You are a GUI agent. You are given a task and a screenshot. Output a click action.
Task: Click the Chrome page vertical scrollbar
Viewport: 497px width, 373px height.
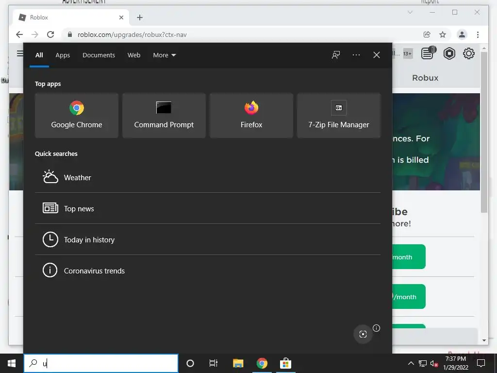pos(484,132)
